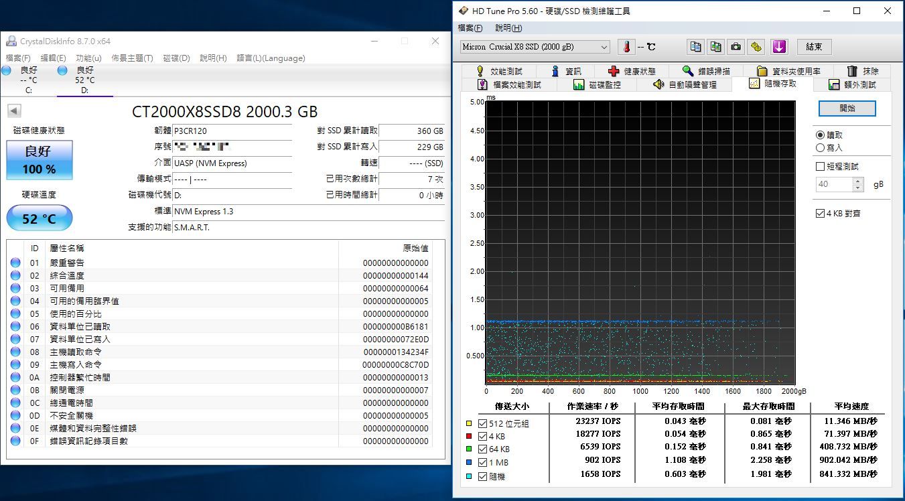This screenshot has width=905, height=501.
Task: Click the thermometer temperature icon in HD Tune
Action: (626, 47)
